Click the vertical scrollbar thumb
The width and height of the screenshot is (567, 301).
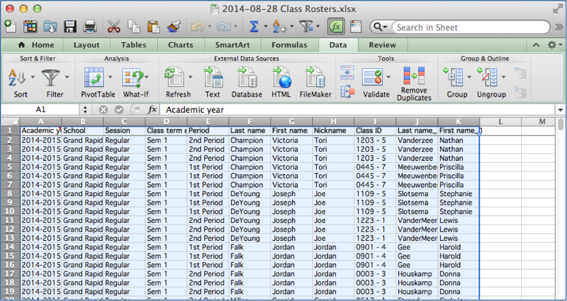click(x=561, y=124)
